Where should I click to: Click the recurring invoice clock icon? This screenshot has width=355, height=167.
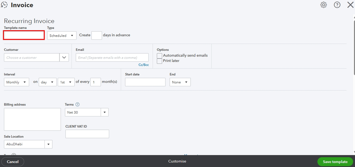5,5
